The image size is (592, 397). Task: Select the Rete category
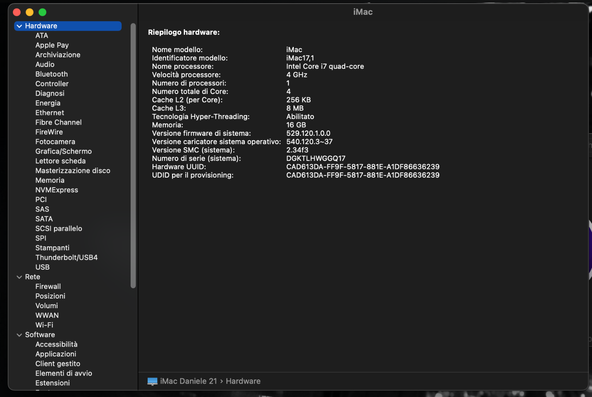(x=33, y=277)
